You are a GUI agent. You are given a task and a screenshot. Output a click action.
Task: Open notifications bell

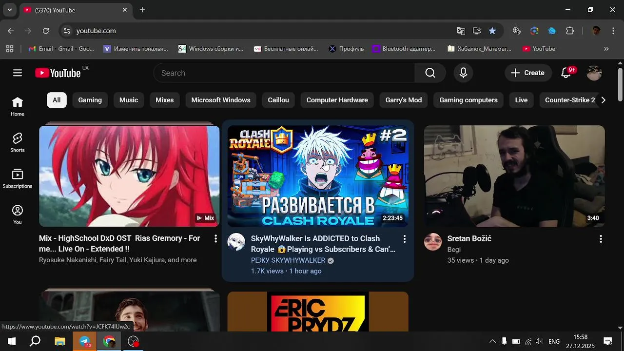point(566,73)
